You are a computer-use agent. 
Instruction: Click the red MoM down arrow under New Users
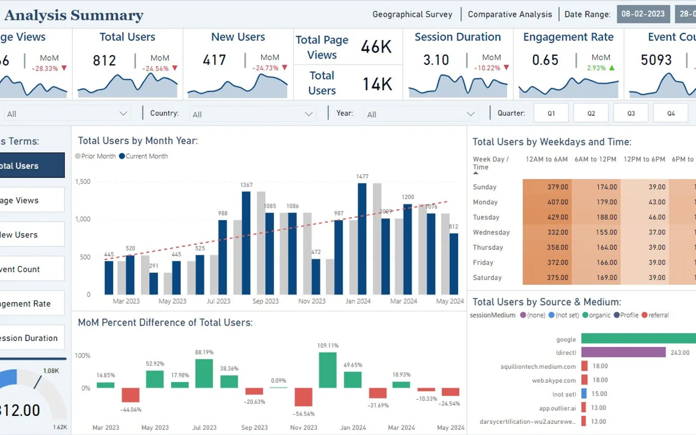pyautogui.click(x=284, y=68)
